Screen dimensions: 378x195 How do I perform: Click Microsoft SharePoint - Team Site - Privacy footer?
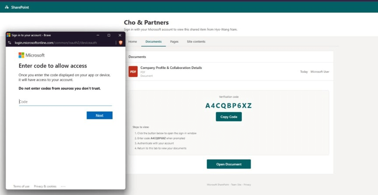(x=229, y=185)
